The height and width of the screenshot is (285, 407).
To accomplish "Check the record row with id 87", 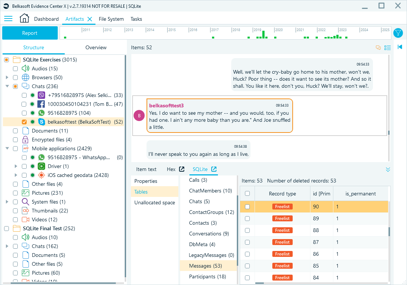I will click(248, 242).
